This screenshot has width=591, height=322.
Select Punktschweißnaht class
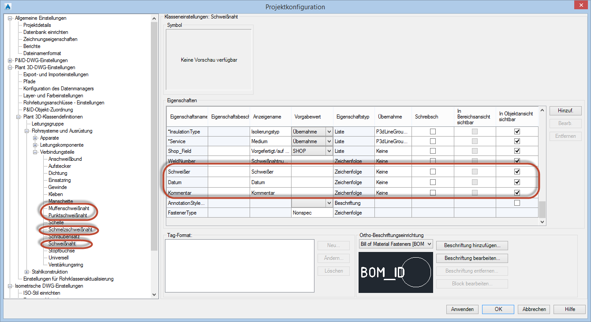pos(67,215)
